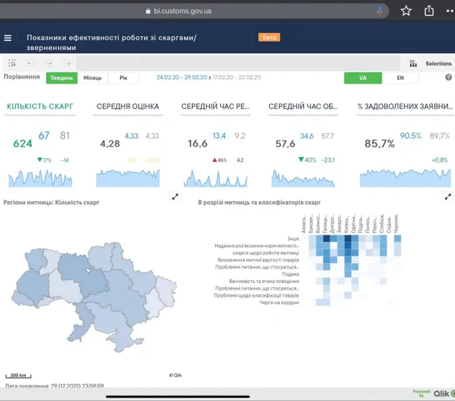The height and width of the screenshot is (401, 455).
Task: Open the СЕРЕДНЯ ОЦІНКА tab
Action: [x=127, y=106]
